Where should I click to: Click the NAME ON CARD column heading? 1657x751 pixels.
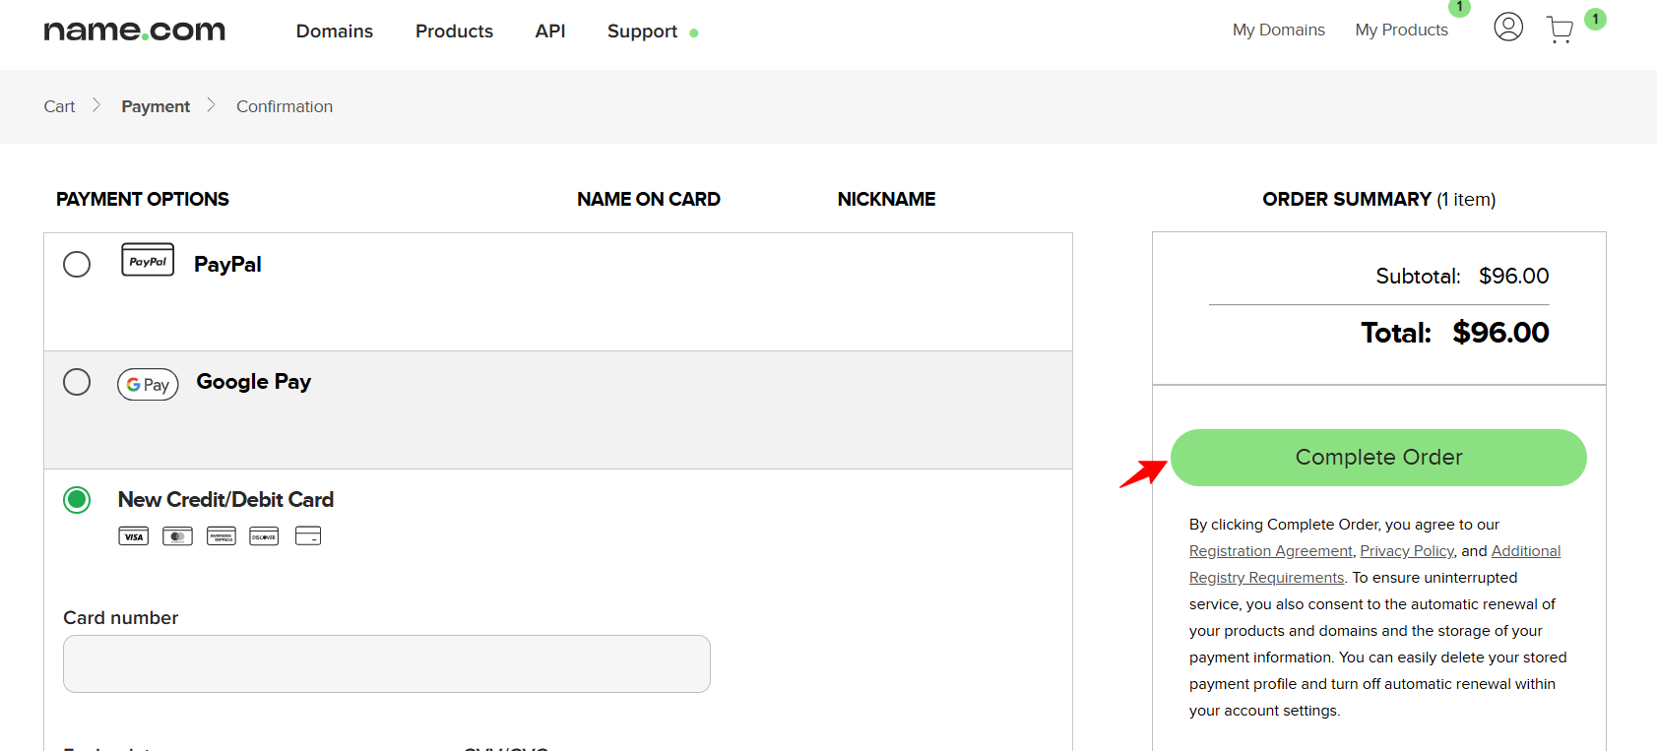click(649, 199)
